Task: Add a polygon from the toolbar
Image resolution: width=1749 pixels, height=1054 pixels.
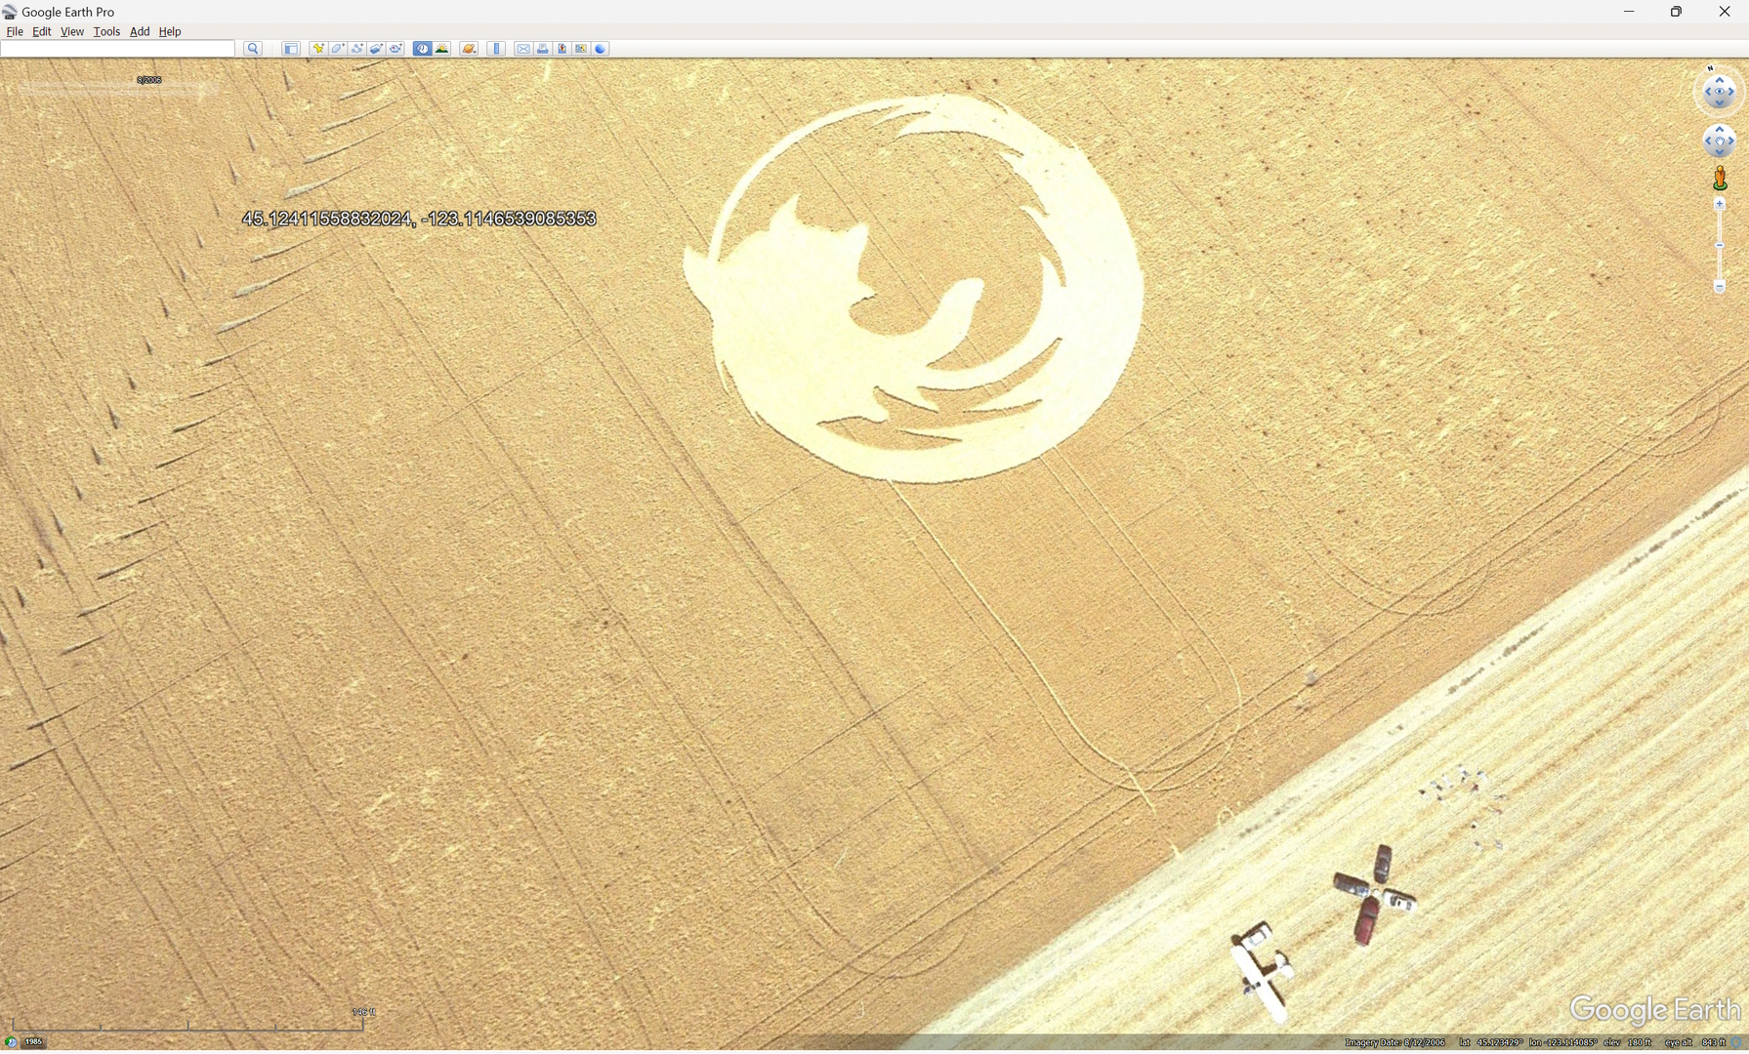Action: coord(338,49)
